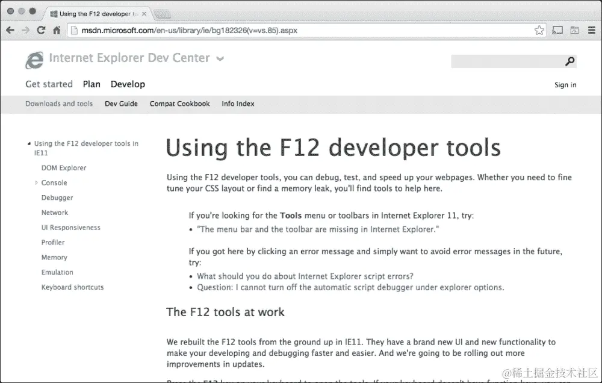602x383 pixels.
Task: Go back using the browser back arrow
Action: pyautogui.click(x=10, y=30)
